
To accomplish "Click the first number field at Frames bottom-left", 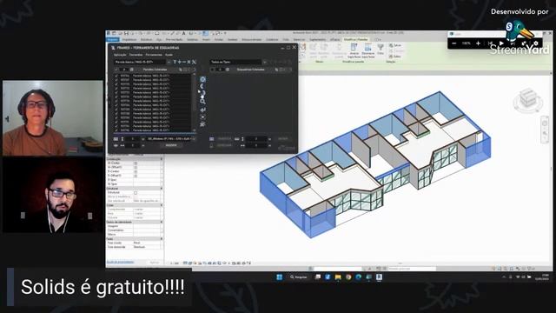I will pyautogui.click(x=133, y=139).
